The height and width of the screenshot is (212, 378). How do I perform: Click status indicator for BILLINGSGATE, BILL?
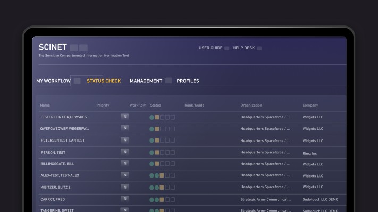(162, 164)
